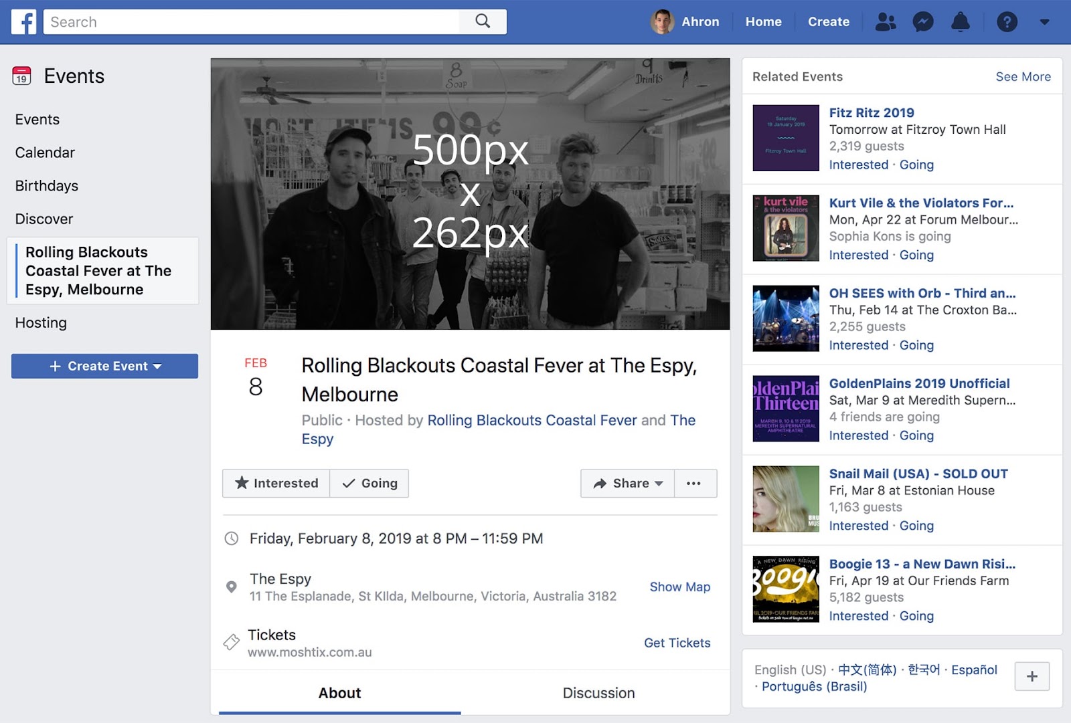Go to Ahron's profile name link
The image size is (1071, 723).
(x=700, y=22)
